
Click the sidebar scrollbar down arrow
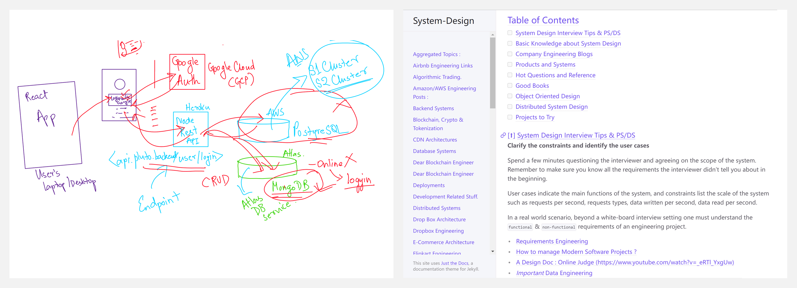(493, 251)
